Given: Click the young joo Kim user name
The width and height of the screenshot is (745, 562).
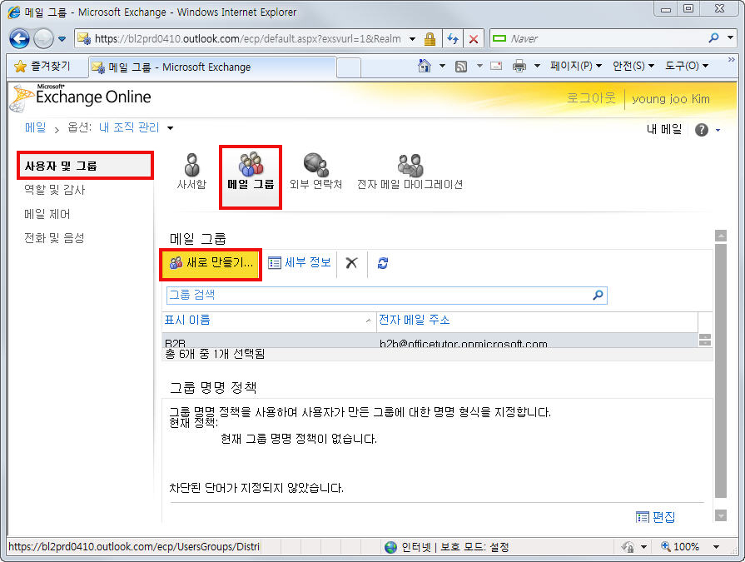Looking at the screenshot, I should (x=671, y=99).
